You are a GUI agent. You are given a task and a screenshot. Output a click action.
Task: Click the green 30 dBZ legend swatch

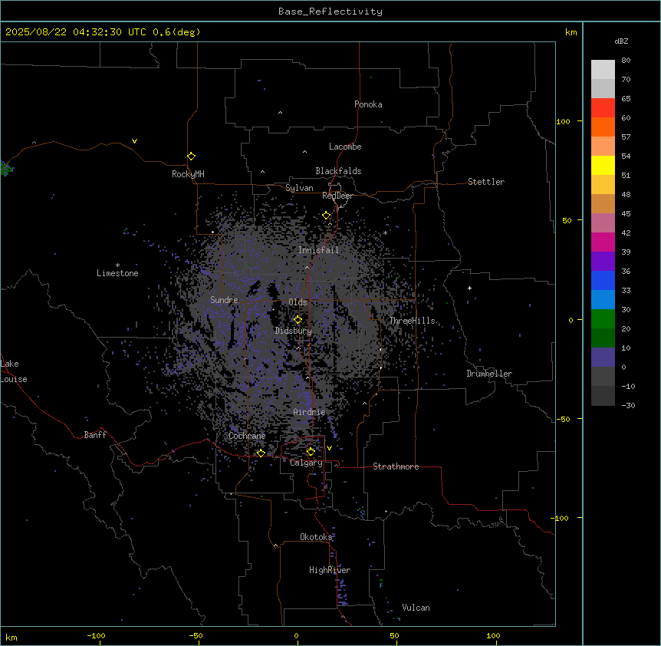(x=603, y=319)
